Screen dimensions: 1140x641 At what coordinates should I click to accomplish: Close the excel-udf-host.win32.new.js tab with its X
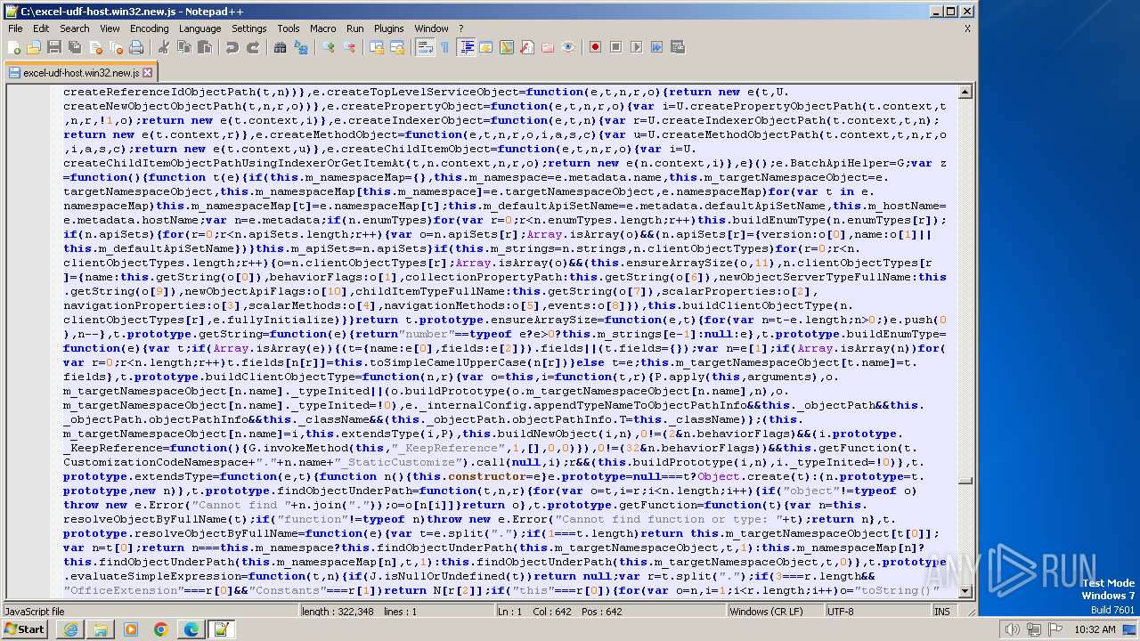[x=148, y=73]
